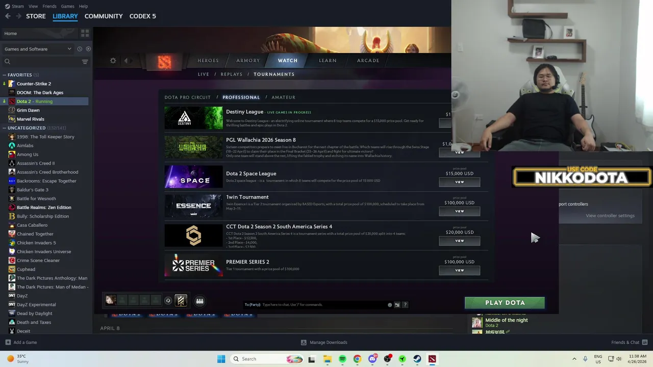Select Marvel Rivals in favorites
Viewport: 653px width, 367px height.
(30, 119)
